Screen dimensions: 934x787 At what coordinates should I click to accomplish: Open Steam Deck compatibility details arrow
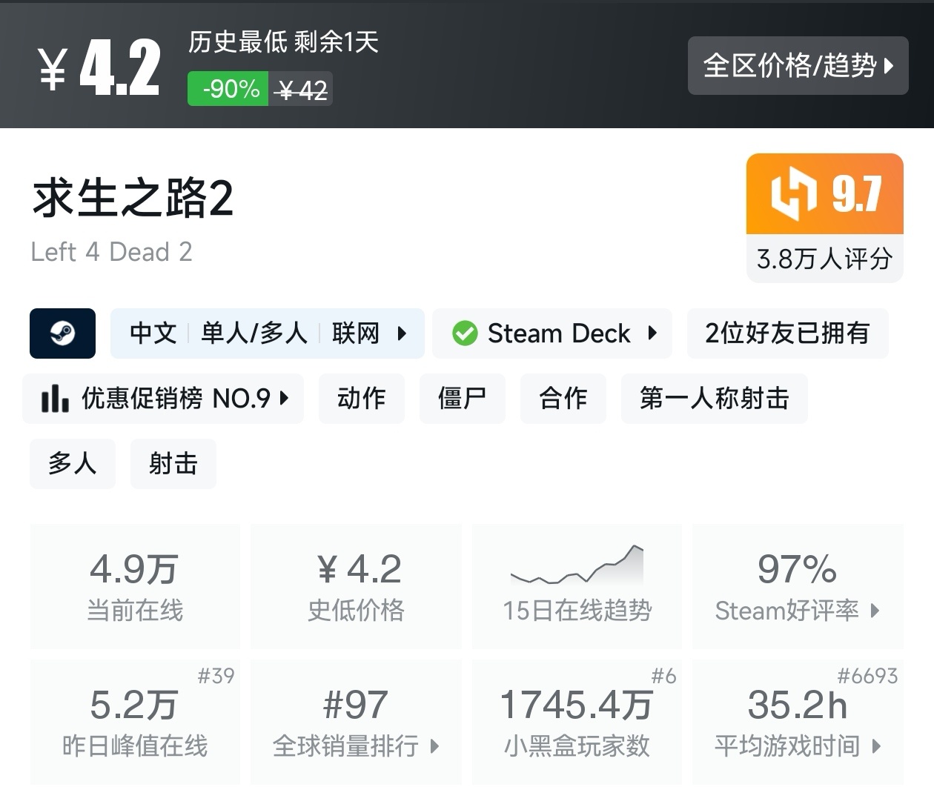tap(652, 333)
